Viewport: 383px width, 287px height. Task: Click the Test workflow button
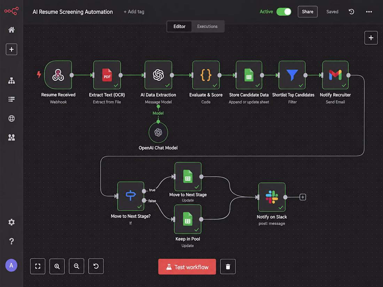click(187, 267)
